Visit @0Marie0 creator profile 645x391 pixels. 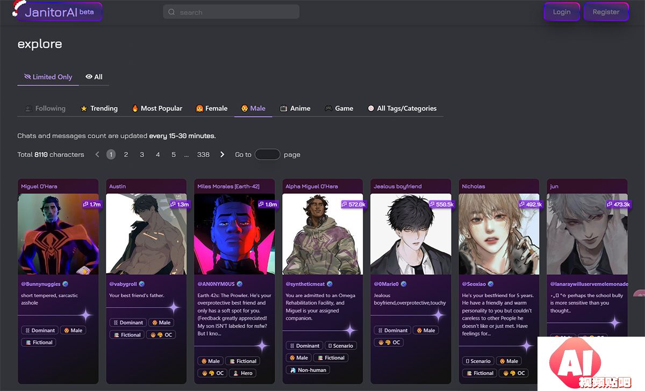click(x=386, y=283)
